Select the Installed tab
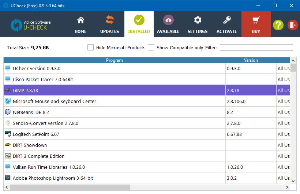 pyautogui.click(x=139, y=24)
